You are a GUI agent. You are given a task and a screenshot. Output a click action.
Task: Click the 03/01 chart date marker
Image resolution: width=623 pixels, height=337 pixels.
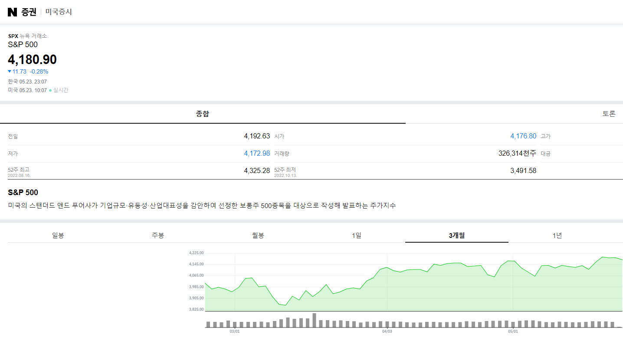coord(235,332)
